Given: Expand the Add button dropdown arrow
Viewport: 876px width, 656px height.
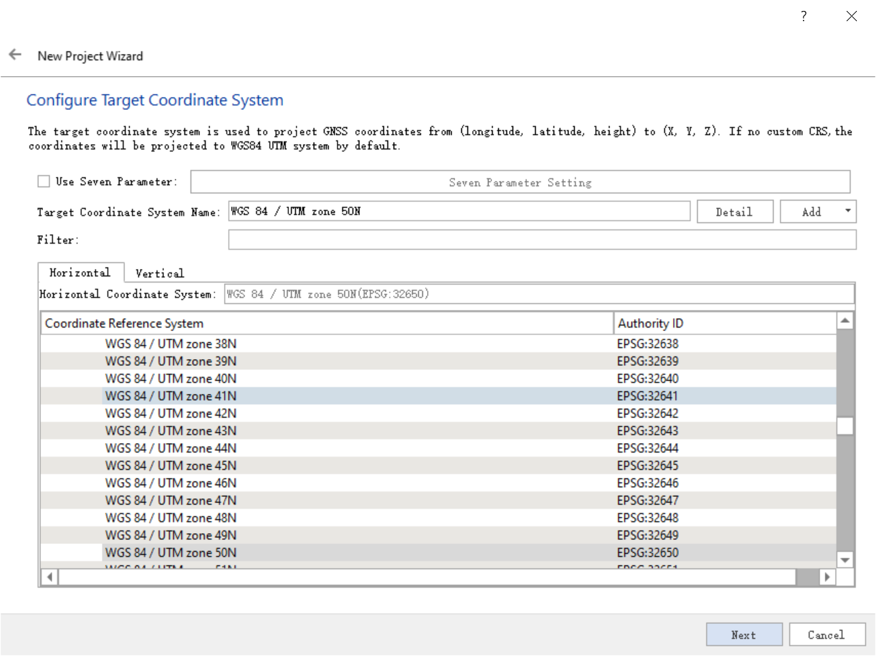Looking at the screenshot, I should point(848,211).
